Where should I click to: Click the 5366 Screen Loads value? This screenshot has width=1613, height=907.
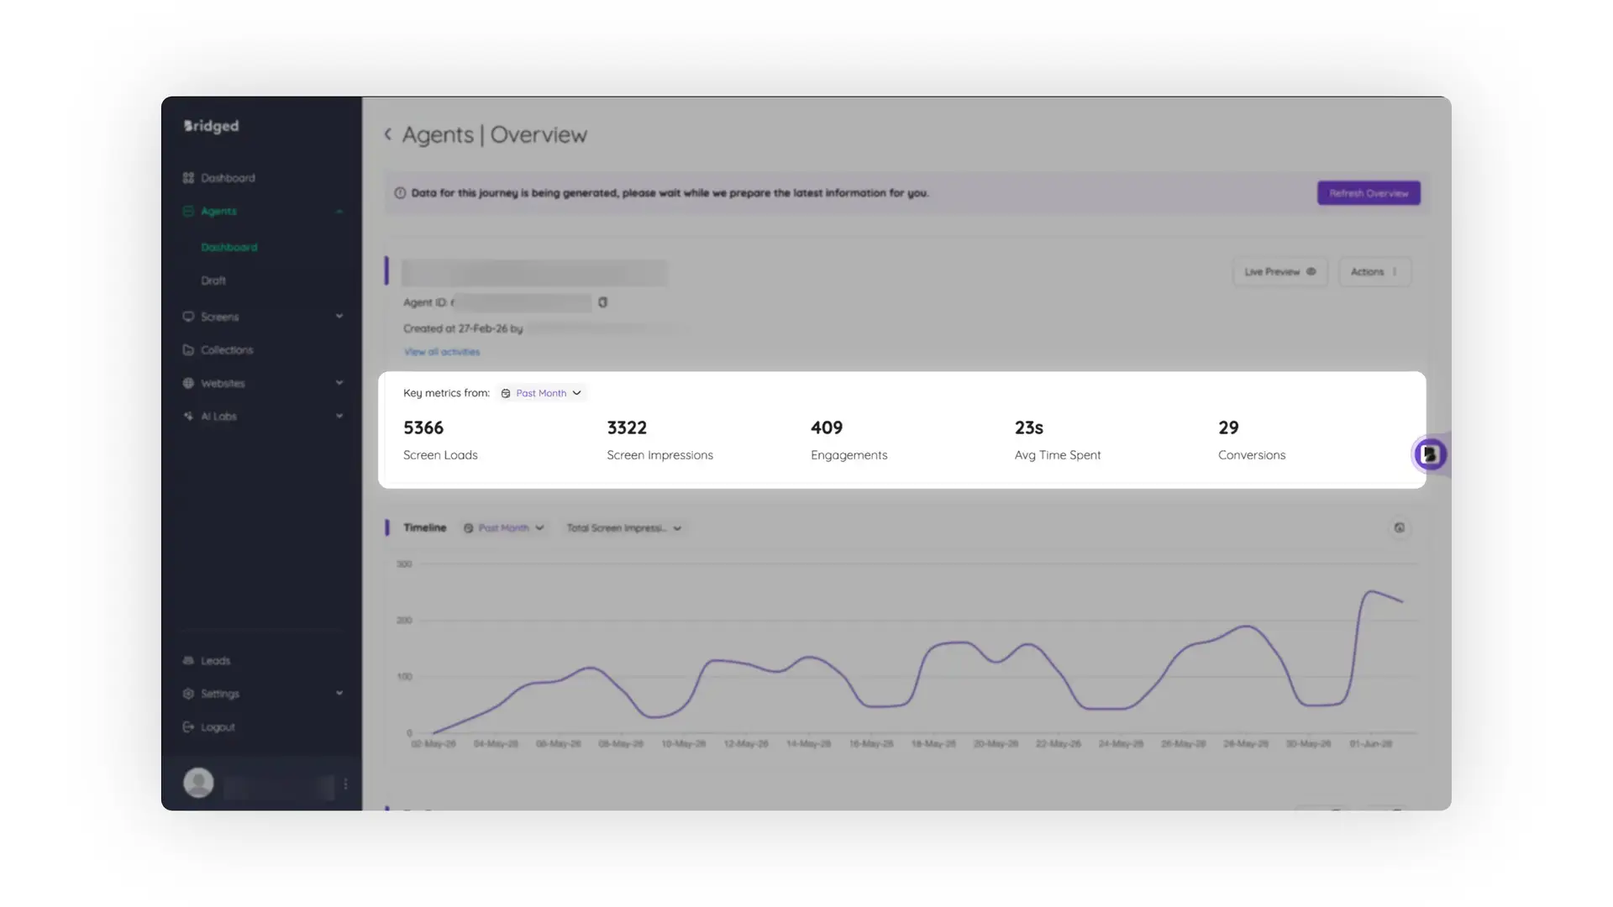click(x=423, y=427)
